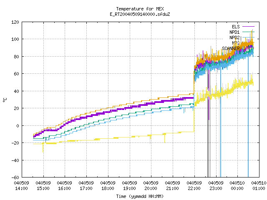This screenshot has height=200, width=267.
Task: Click the purple ELS legend line sample
Action: 248,27
